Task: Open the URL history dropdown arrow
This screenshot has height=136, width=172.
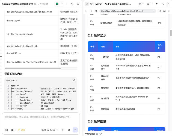Action: point(153,11)
